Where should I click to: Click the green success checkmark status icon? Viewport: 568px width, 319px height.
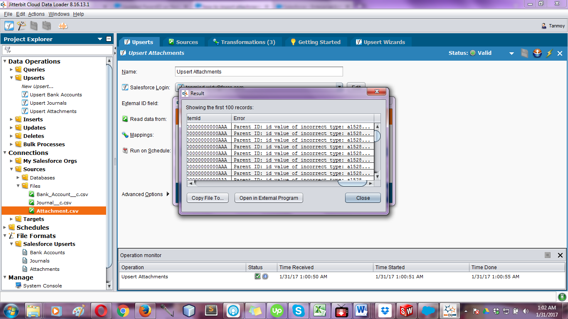tap(258, 276)
